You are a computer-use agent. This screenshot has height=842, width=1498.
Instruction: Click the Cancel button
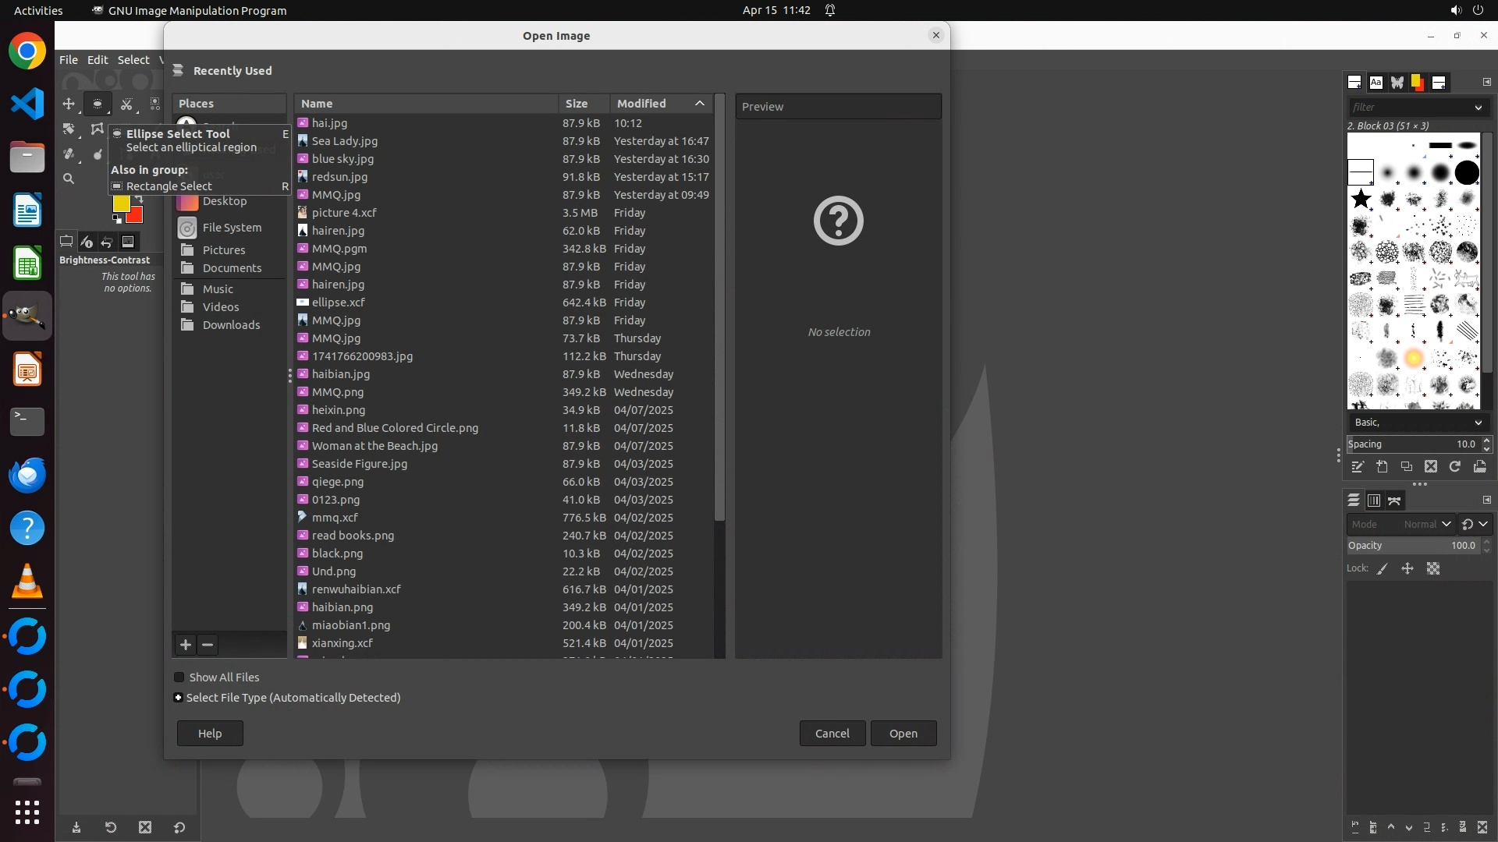(832, 734)
